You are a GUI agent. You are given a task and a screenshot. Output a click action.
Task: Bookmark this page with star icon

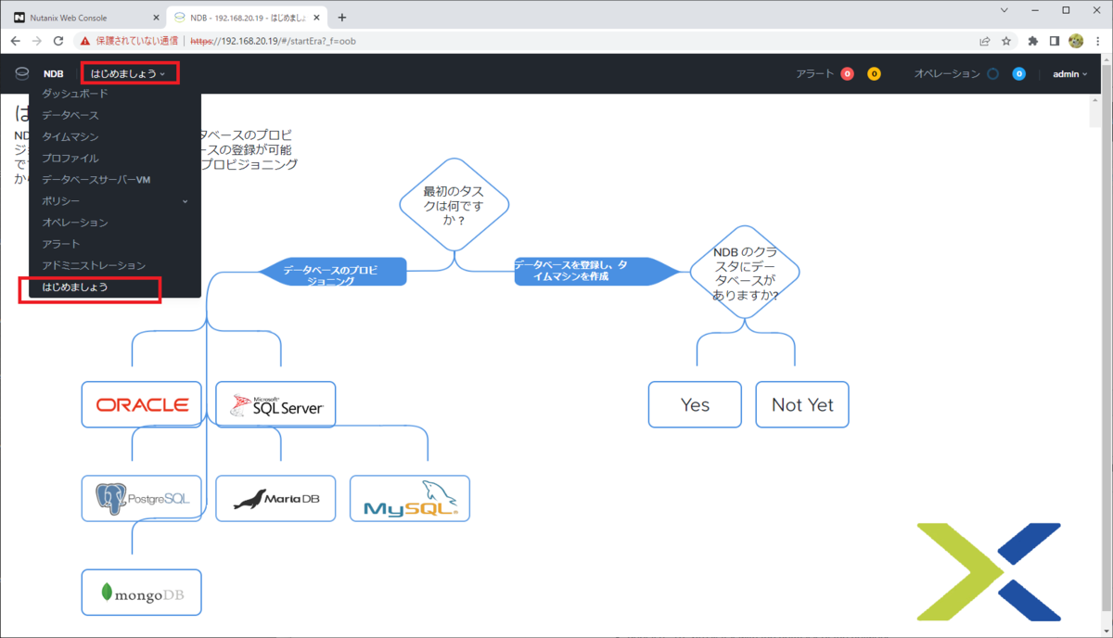(1006, 41)
